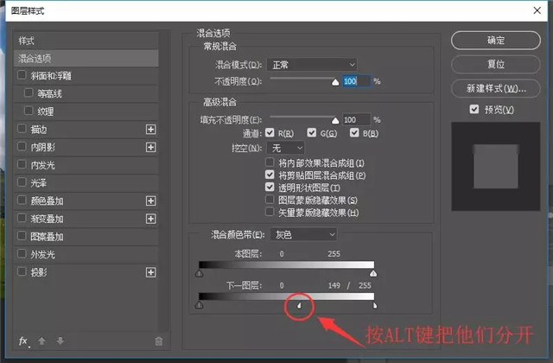Add another 颜色叠加 effect with plus icon
This screenshot has height=363, width=553.
[150, 201]
